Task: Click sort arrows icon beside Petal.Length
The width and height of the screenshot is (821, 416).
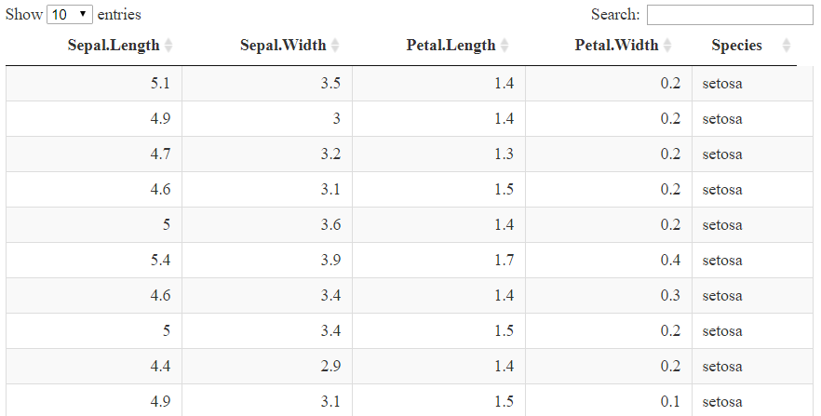Action: [x=505, y=46]
